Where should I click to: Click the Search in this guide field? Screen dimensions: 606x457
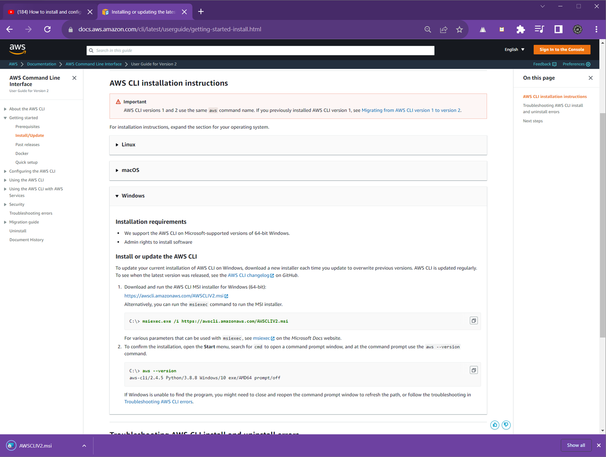[x=260, y=50]
